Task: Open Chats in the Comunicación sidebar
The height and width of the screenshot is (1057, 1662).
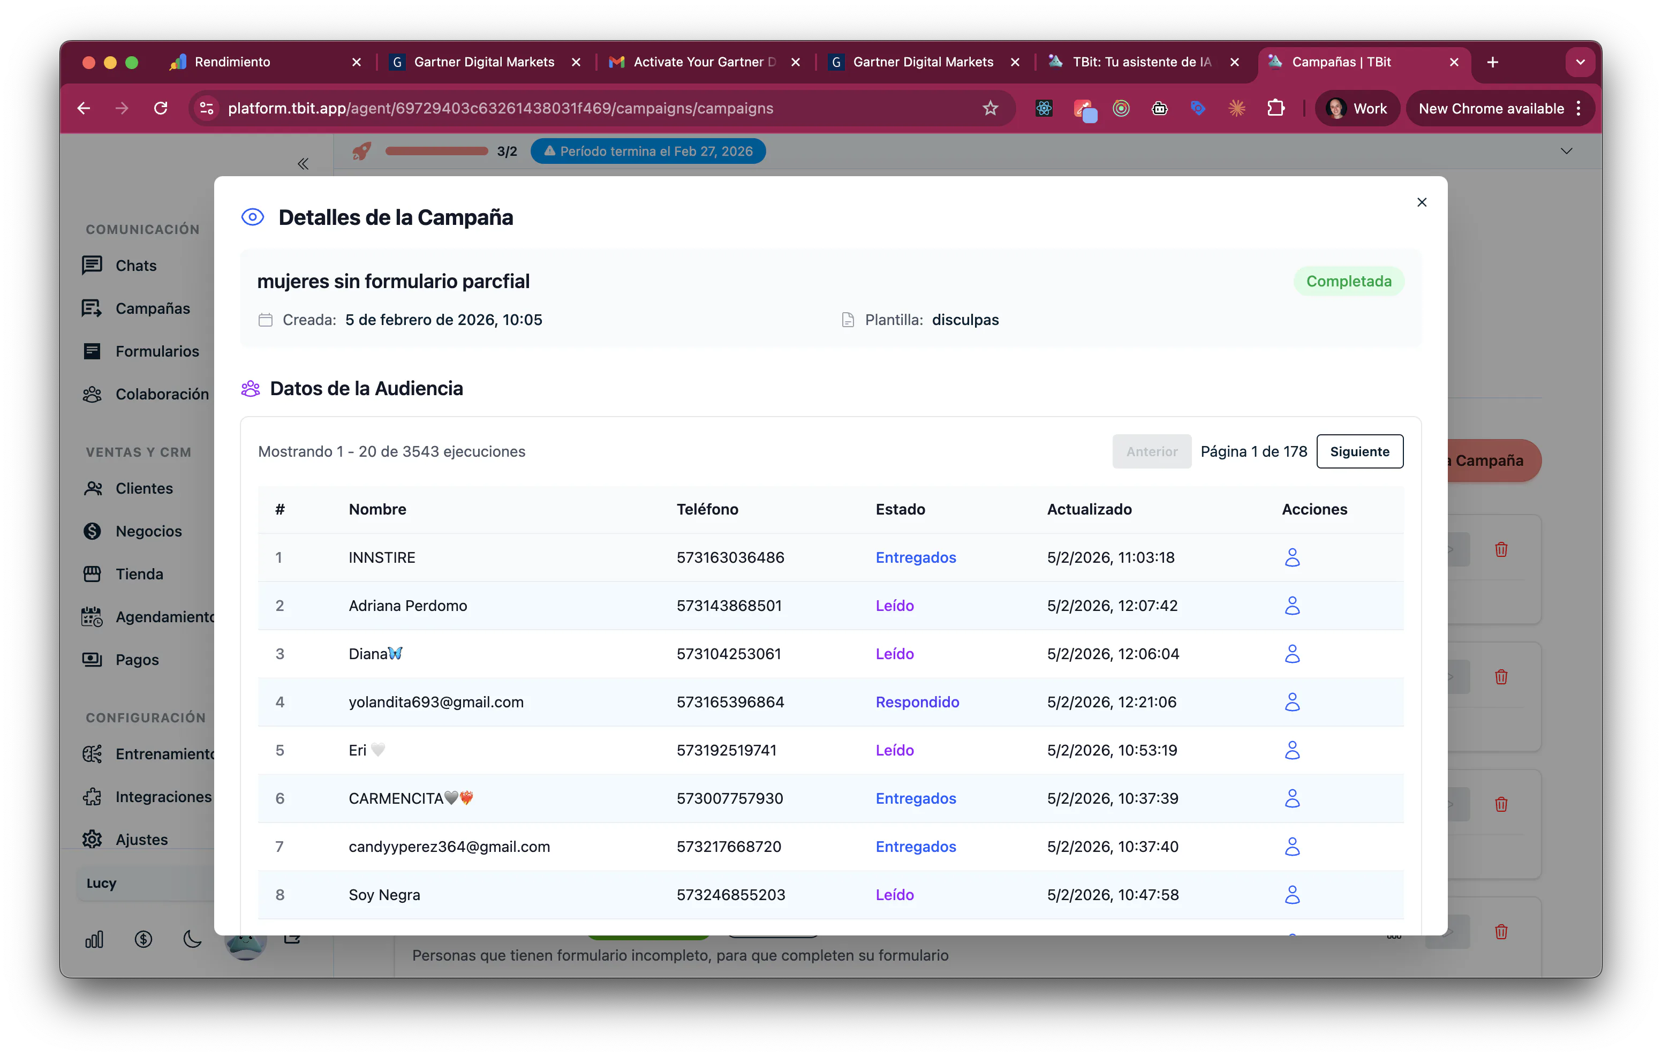Action: [136, 266]
